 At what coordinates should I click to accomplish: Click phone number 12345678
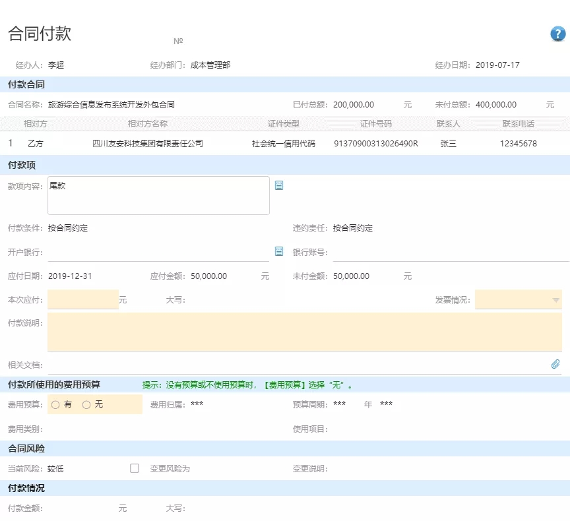pos(519,144)
